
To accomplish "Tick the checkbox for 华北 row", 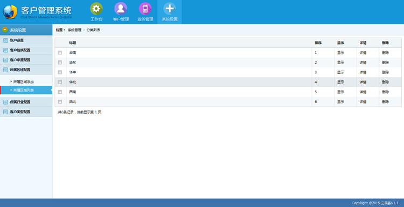I will point(60,82).
